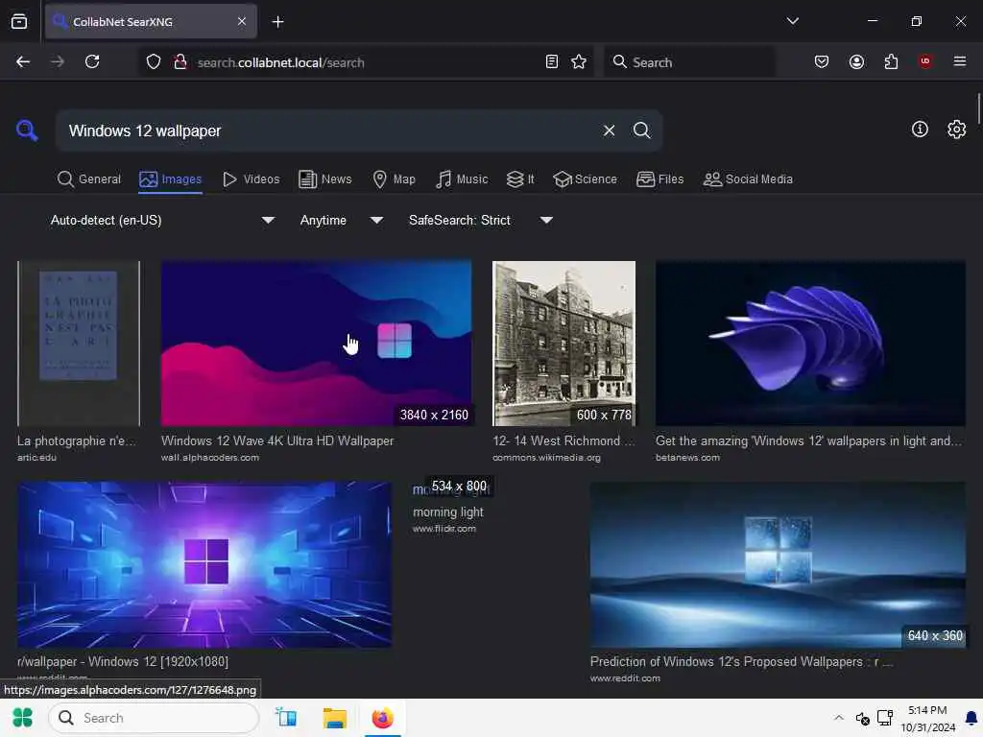Toggle reader view icon in address bar

click(x=552, y=61)
